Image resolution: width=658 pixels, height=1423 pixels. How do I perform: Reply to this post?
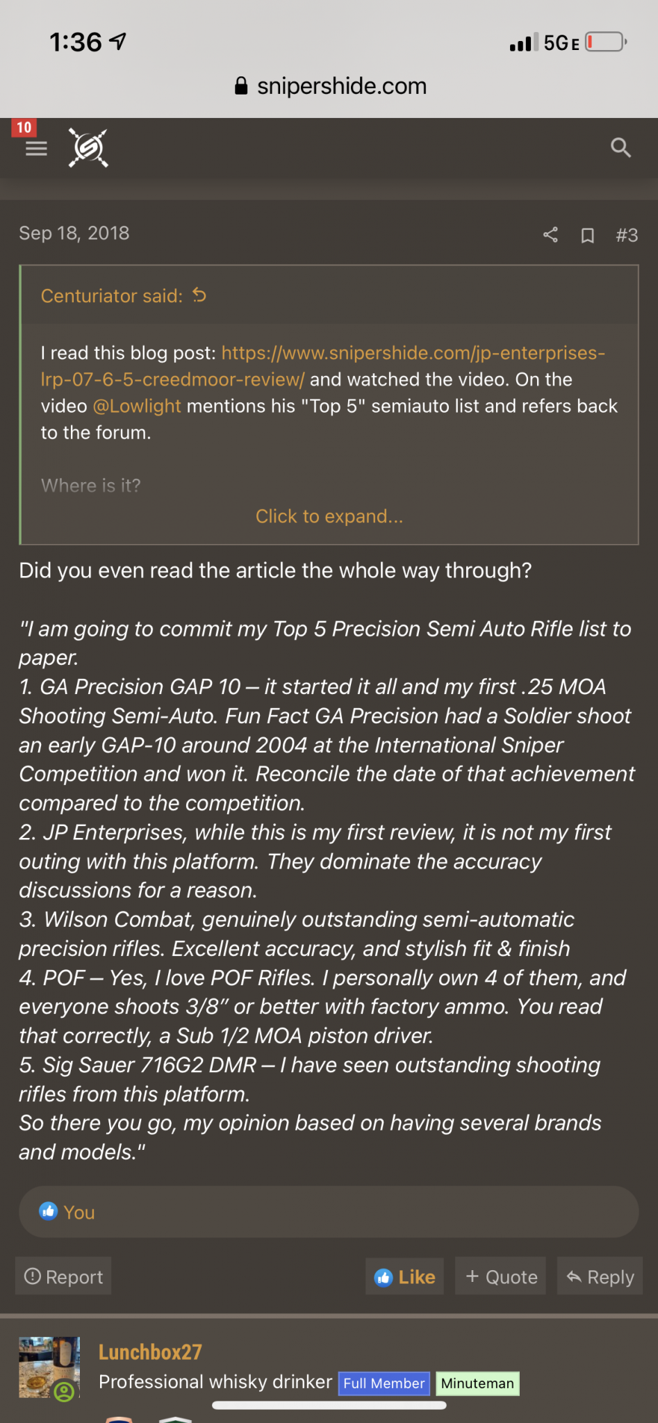600,1276
